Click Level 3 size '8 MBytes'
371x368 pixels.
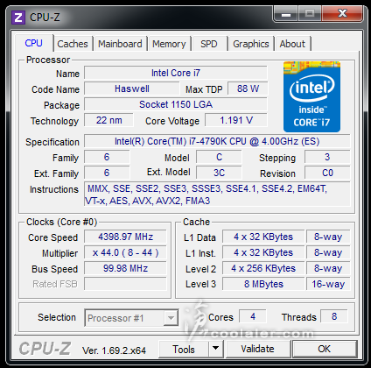(263, 284)
